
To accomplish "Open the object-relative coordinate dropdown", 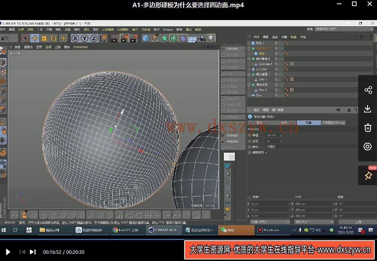I will [x=270, y=222].
